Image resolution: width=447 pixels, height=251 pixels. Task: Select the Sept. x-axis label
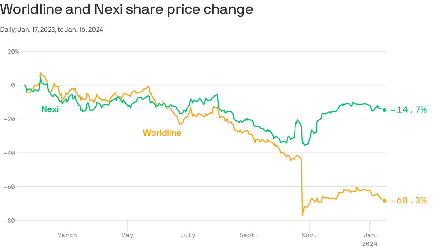249,235
